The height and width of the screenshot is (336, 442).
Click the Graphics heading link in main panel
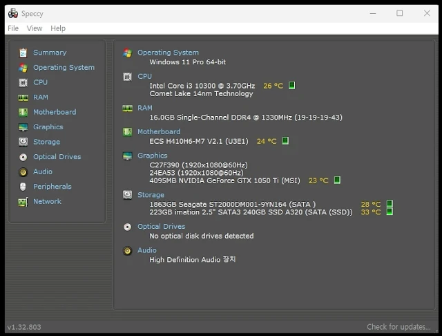point(153,156)
